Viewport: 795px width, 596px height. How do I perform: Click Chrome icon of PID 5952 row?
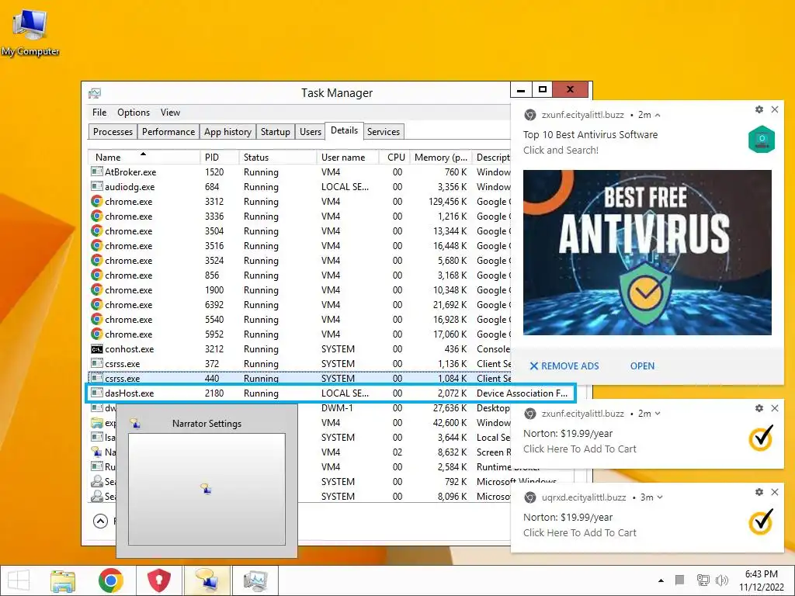point(96,334)
